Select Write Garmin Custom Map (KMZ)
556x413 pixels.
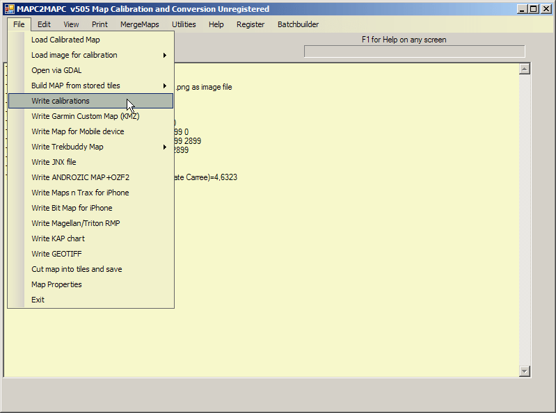[x=90, y=116]
